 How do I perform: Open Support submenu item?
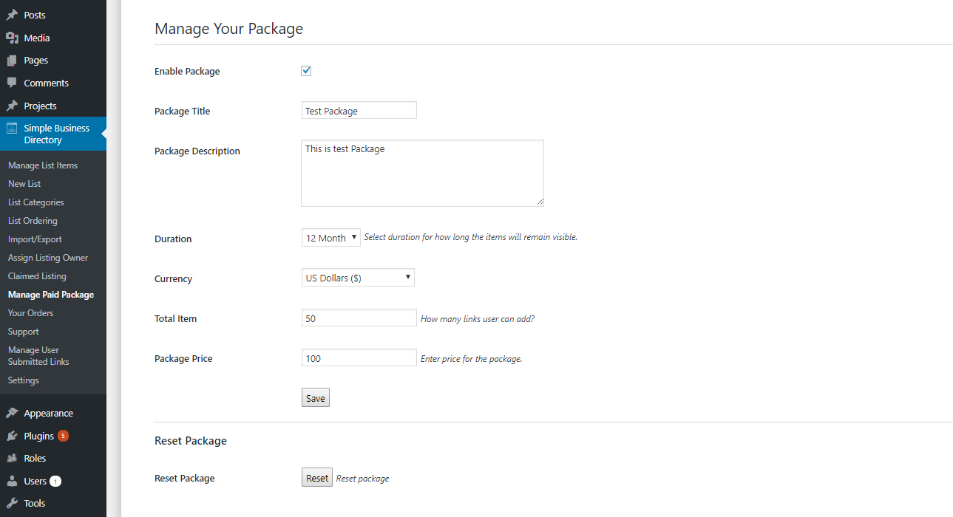24,332
